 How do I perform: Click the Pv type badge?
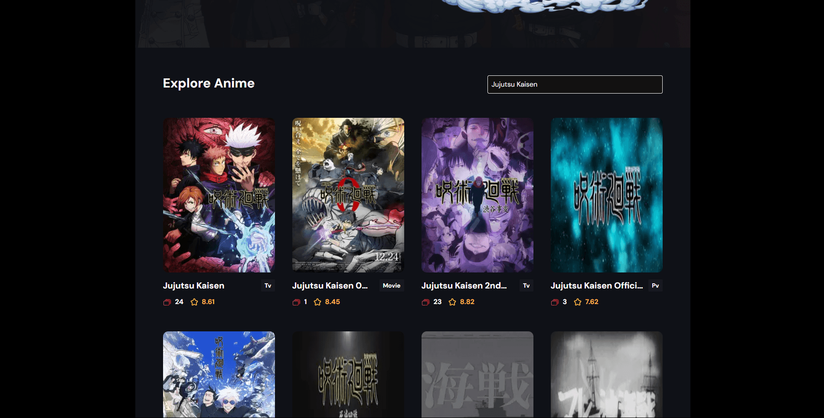(655, 286)
